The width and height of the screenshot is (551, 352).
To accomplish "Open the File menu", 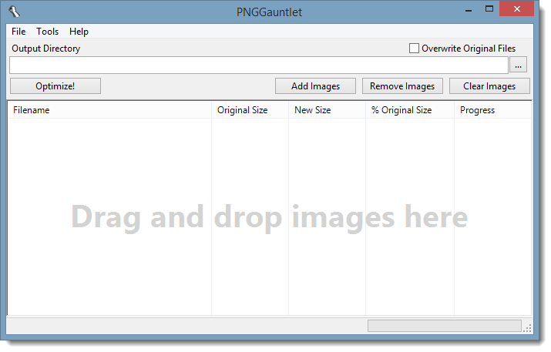I will (18, 32).
